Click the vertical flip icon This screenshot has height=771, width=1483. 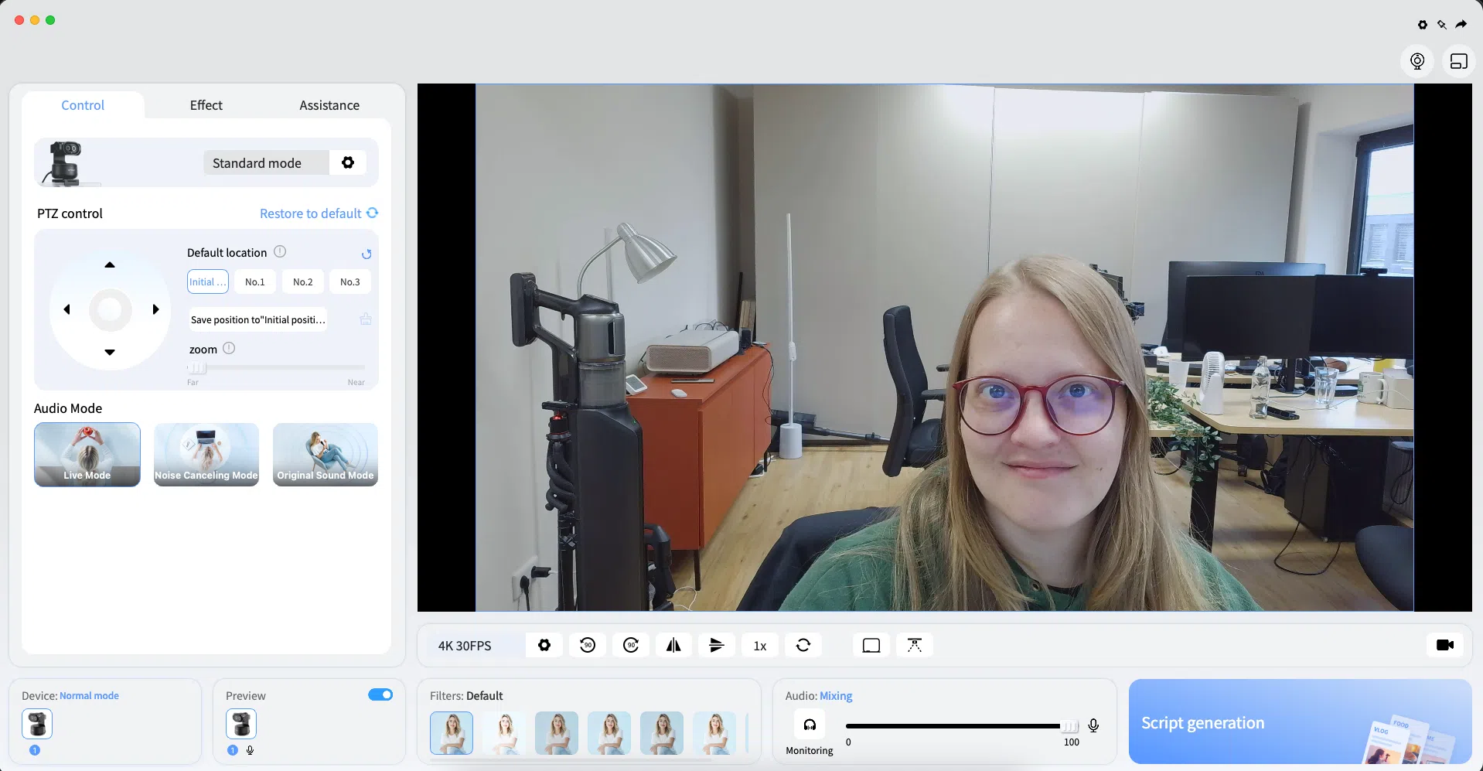point(717,645)
